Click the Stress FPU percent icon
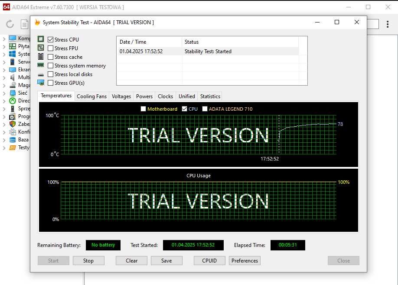Viewport: 398px width, 285px height. tap(41, 48)
